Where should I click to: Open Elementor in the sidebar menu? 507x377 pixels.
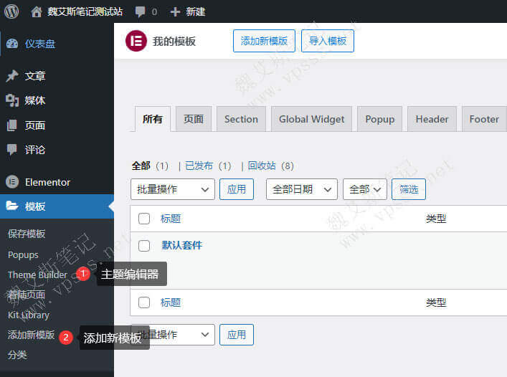47,182
